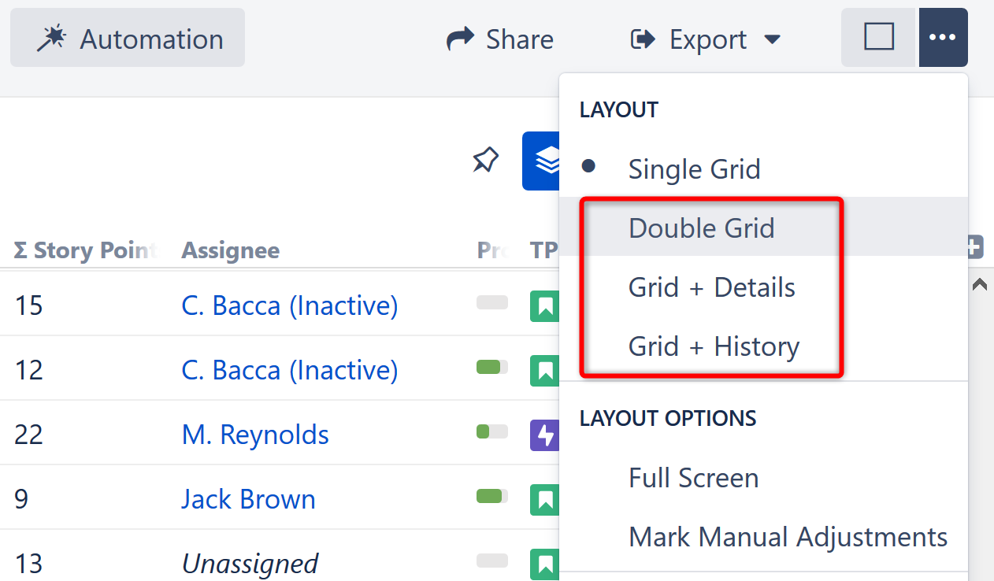Viewport: 994px width, 581px height.
Task: Open Jack Brown's profile link
Action: point(248,498)
